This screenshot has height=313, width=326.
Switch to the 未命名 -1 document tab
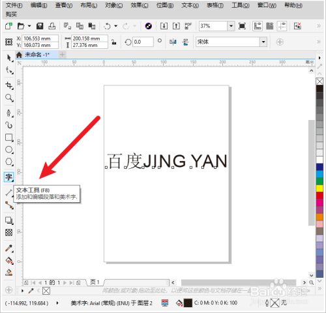[x=37, y=55]
